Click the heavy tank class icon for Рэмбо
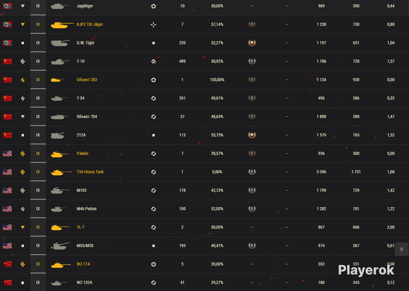Screen dimensions: 409x291 pyautogui.click(x=23, y=154)
